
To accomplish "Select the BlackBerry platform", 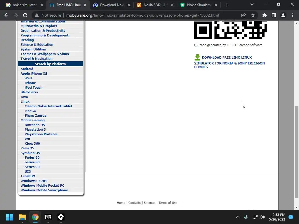I will [29, 92].
